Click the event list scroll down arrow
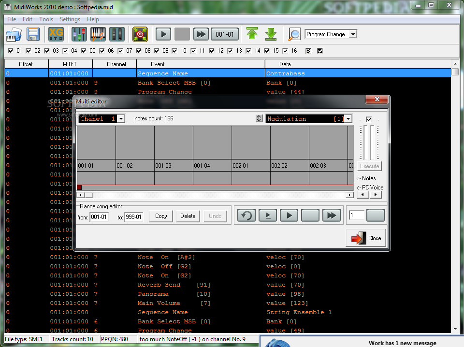Viewport: 464px width, 347px height. tap(455, 329)
